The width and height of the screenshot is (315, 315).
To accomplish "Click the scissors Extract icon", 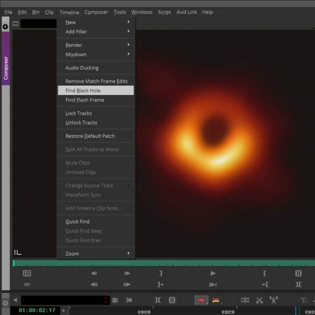I will pos(260,300).
